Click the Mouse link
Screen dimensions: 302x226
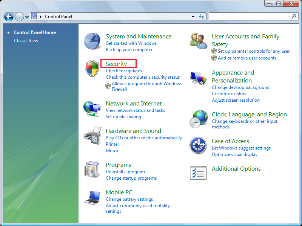click(112, 151)
